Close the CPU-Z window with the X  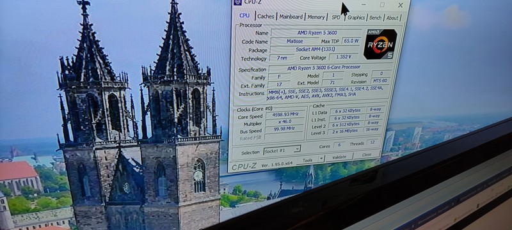(x=401, y=5)
